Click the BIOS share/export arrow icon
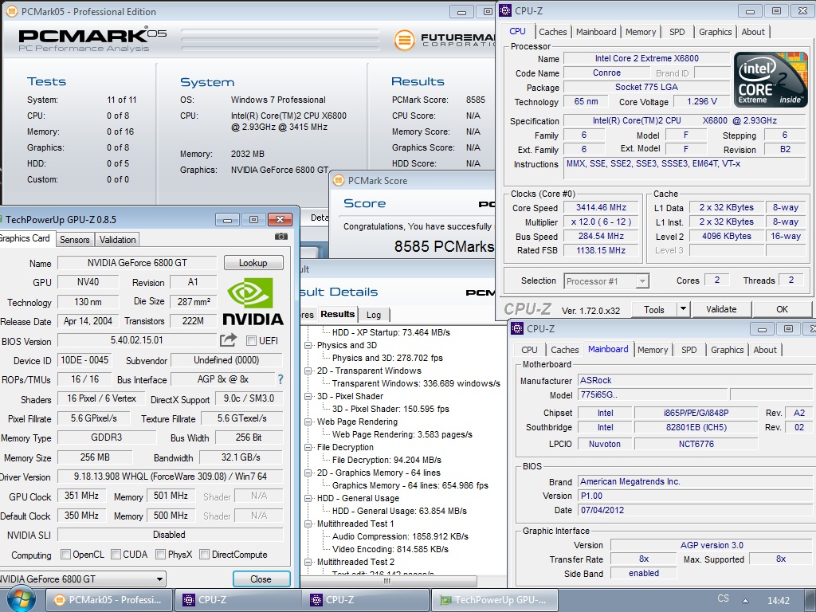Screen dimensions: 816x612 pyautogui.click(x=228, y=340)
